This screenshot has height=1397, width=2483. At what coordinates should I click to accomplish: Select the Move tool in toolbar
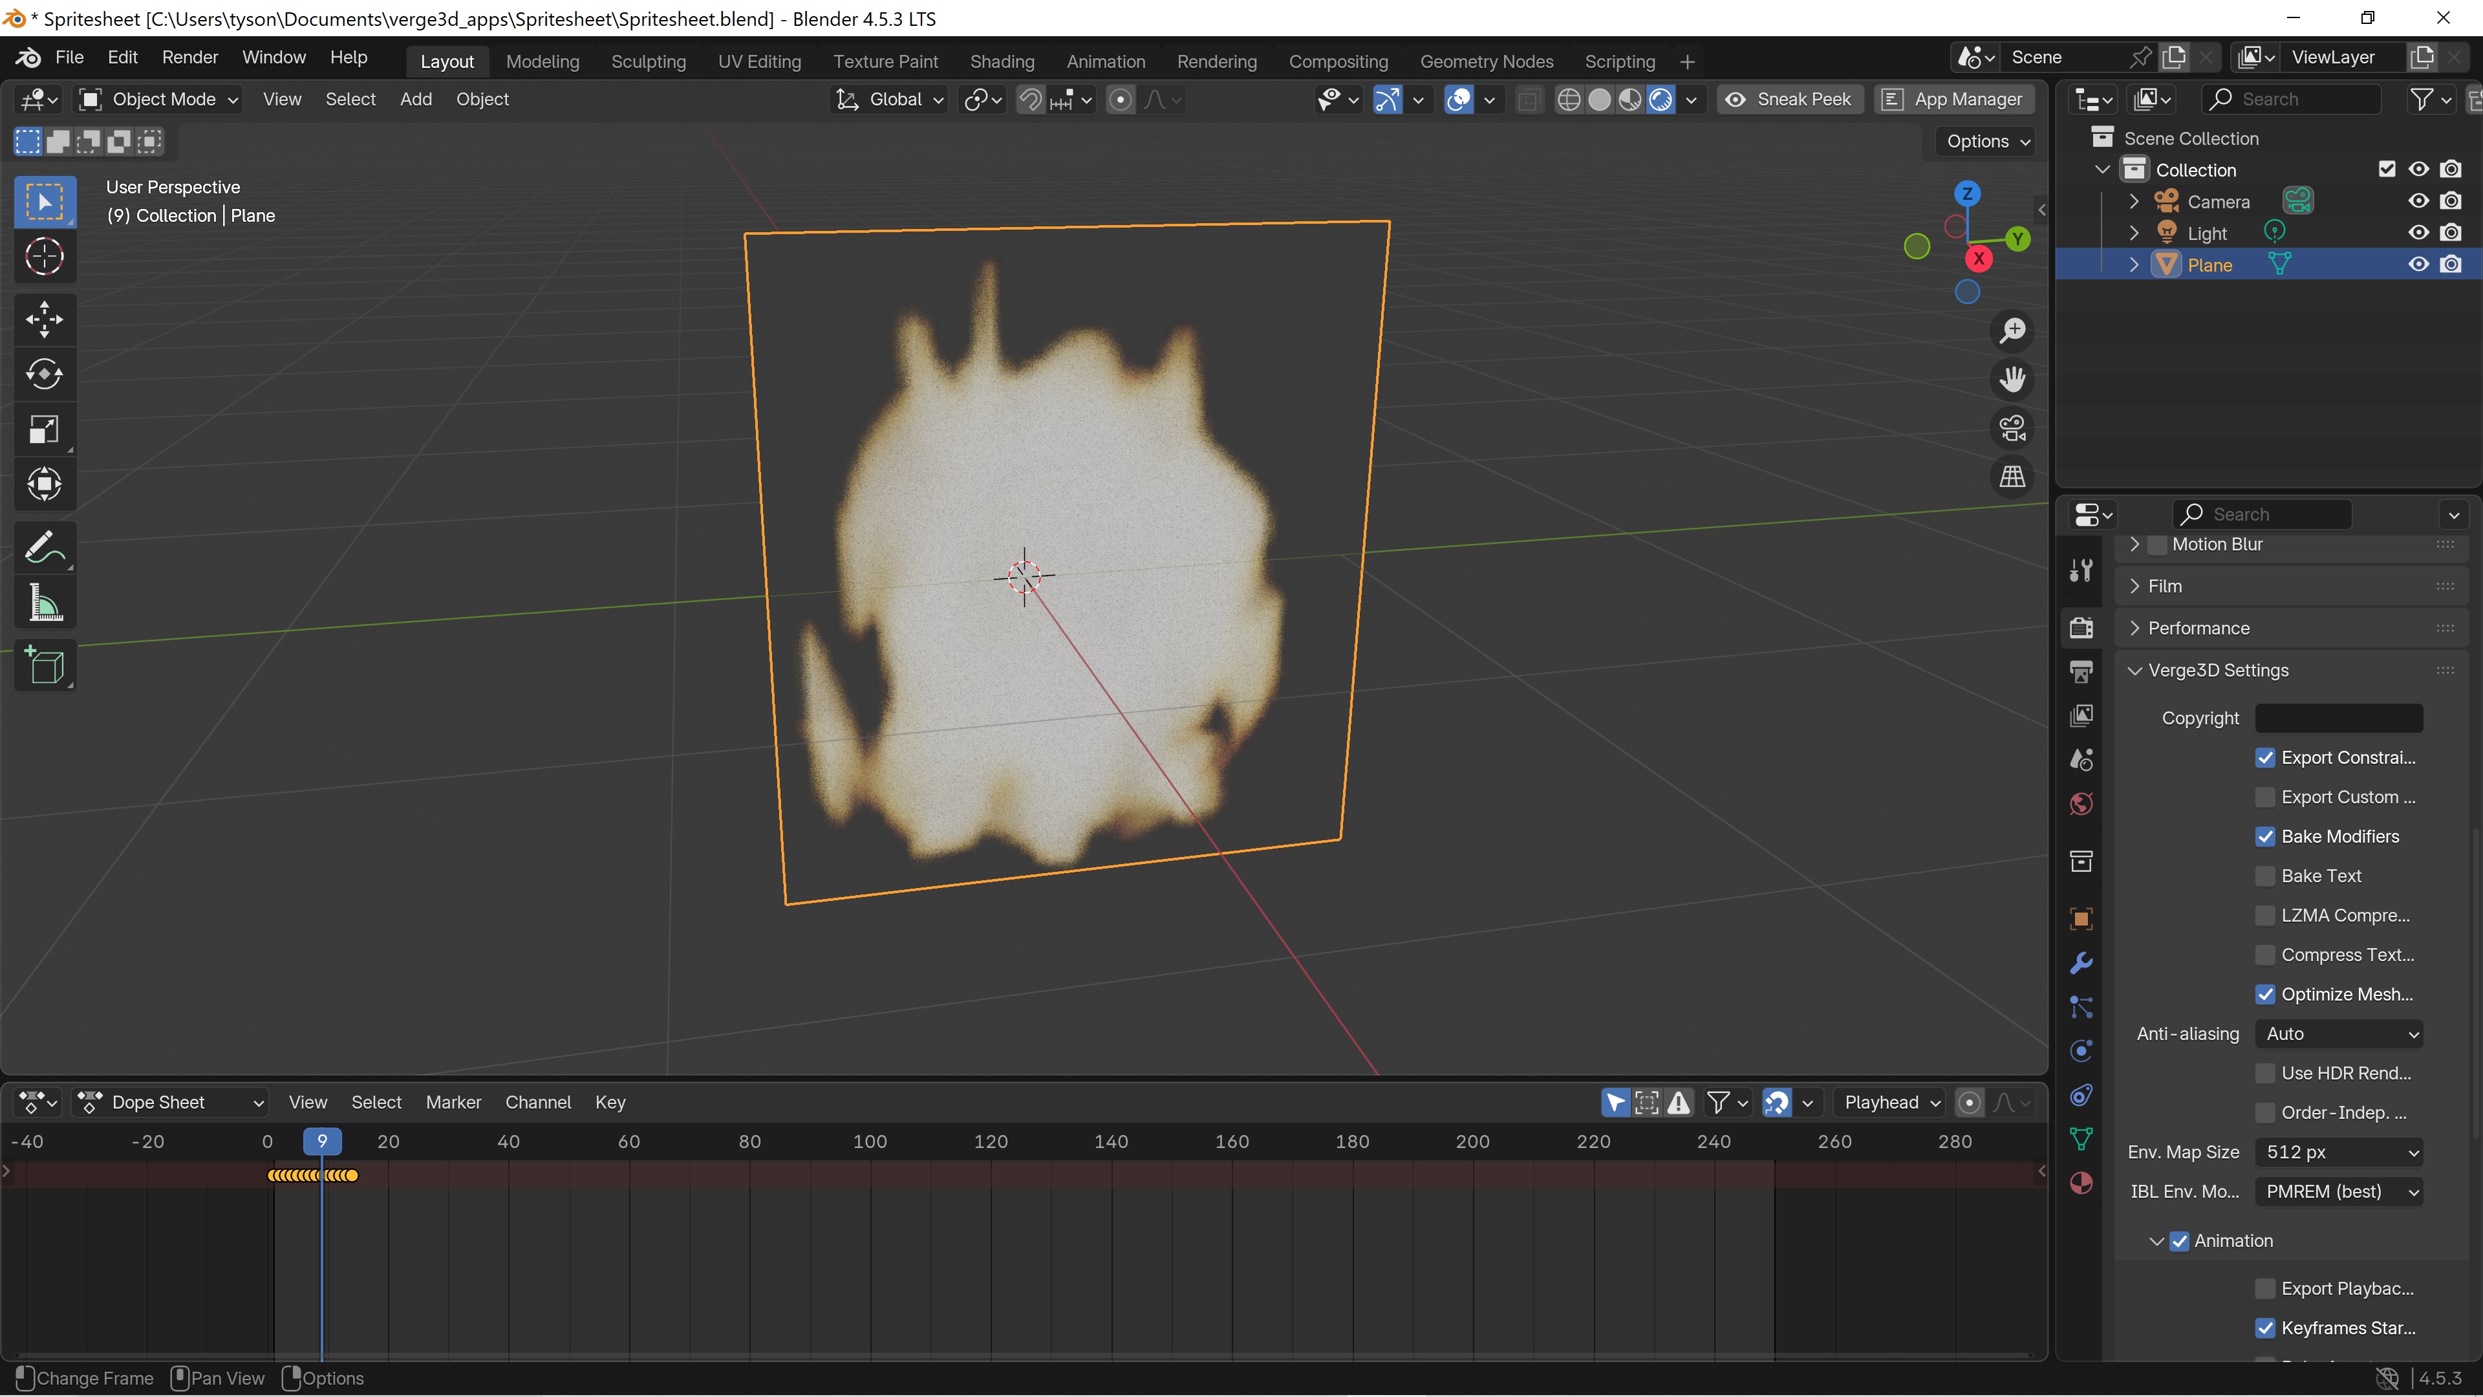(45, 319)
